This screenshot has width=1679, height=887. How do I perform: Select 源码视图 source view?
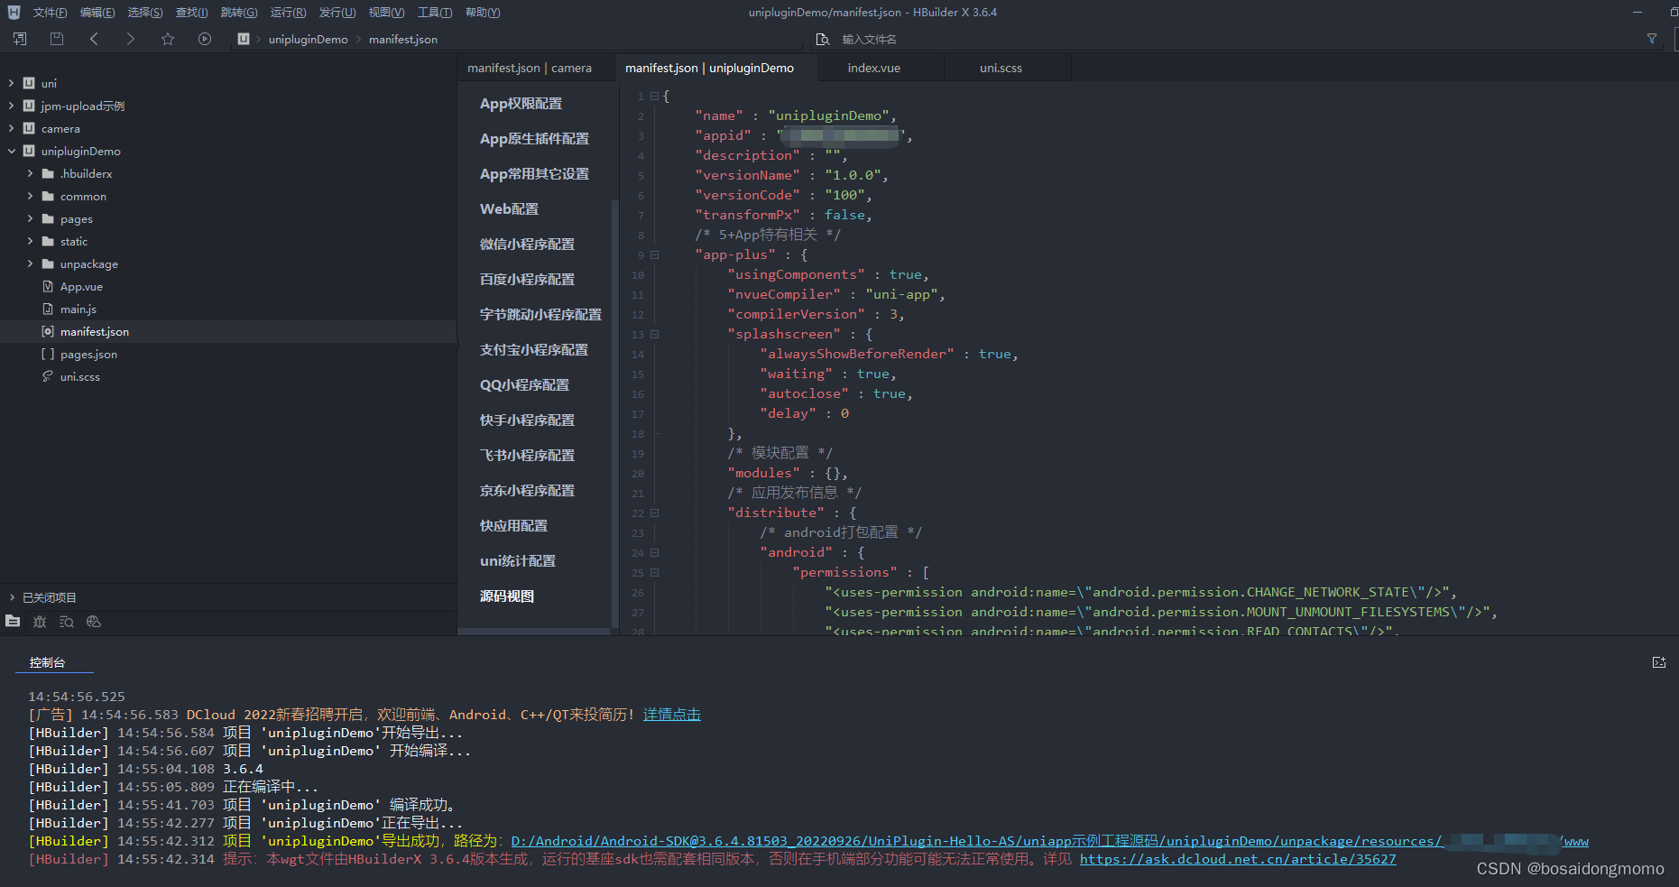click(x=507, y=596)
